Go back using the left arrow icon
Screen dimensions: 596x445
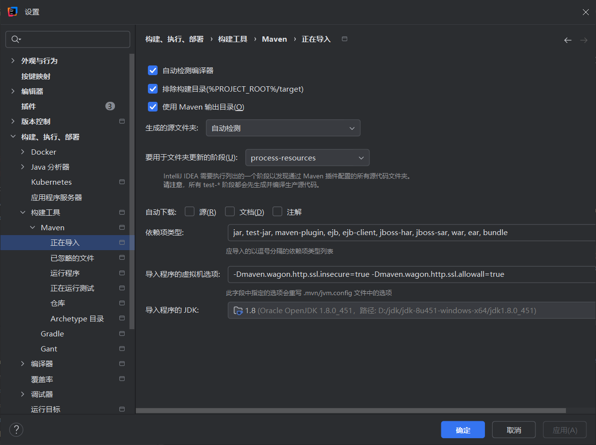[567, 40]
